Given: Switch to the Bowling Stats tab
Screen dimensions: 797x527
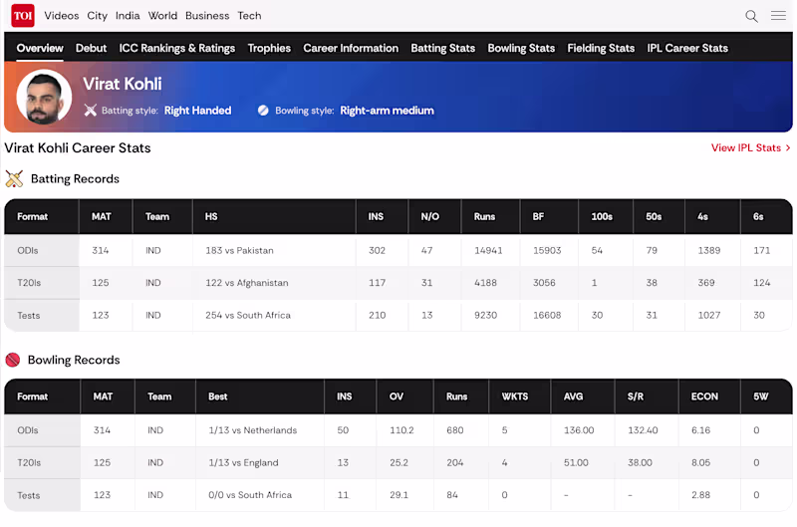Looking at the screenshot, I should click(521, 48).
